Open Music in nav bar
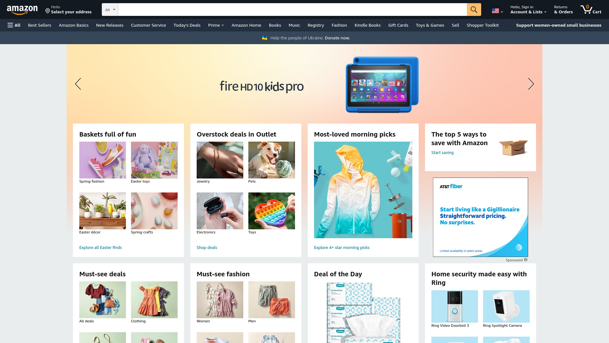The height and width of the screenshot is (343, 609). coord(294,25)
